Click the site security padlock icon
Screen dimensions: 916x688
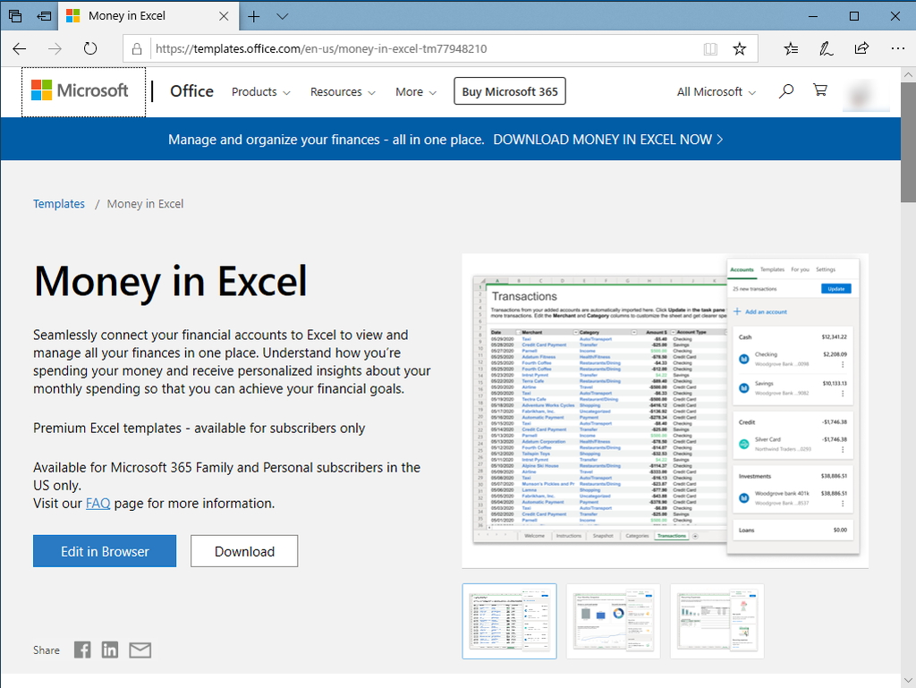pyautogui.click(x=136, y=48)
